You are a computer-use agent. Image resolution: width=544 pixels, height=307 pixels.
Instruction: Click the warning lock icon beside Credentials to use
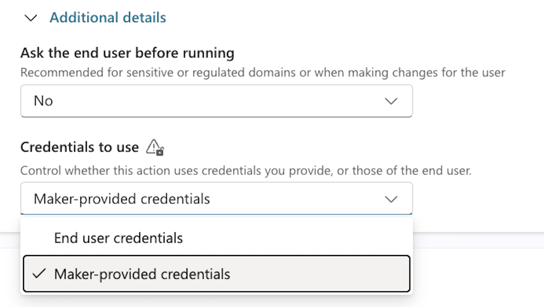click(155, 147)
